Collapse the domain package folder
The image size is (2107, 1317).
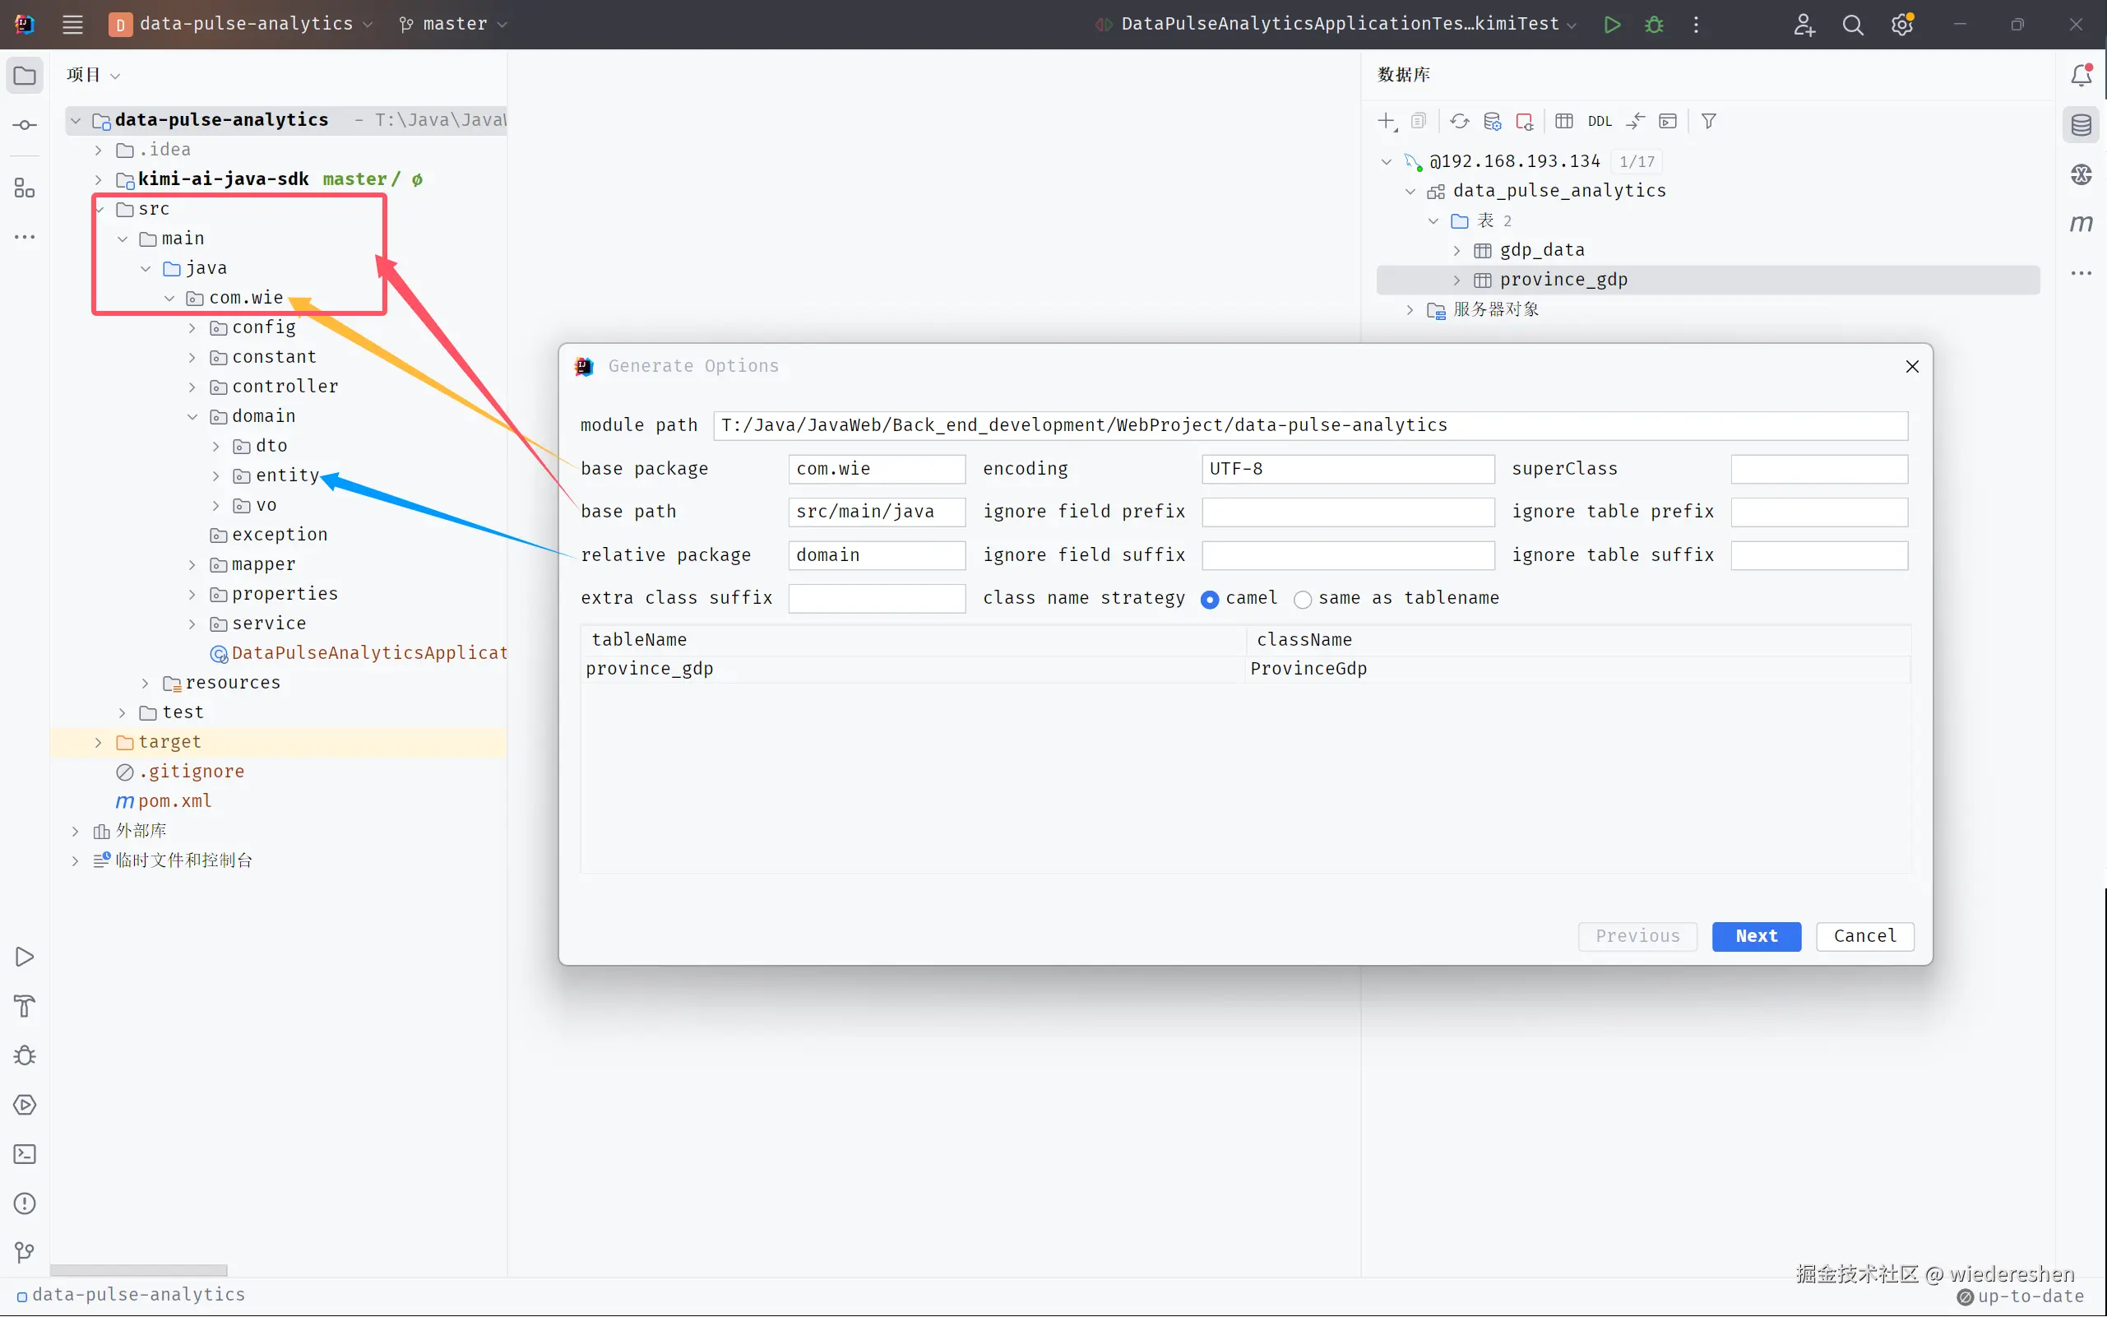[x=192, y=416]
